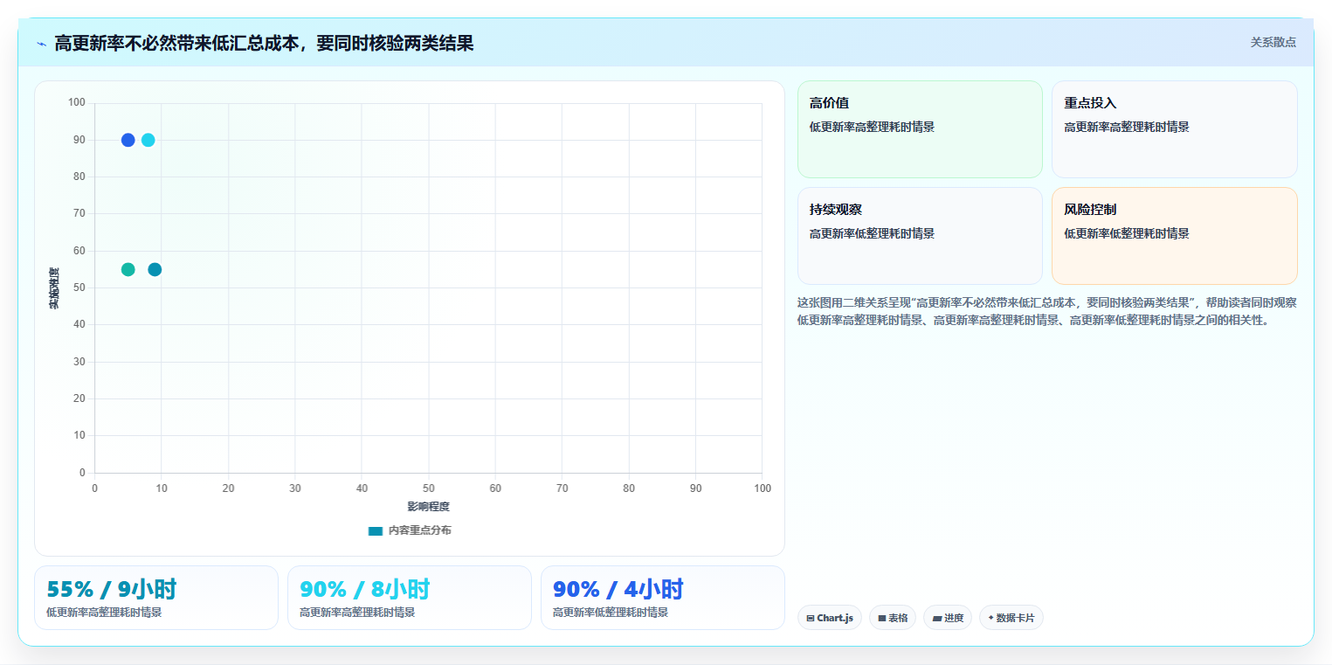Click the 90% / 8小时 stat card
Image resolution: width=1332 pixels, height=665 pixels.
(410, 598)
